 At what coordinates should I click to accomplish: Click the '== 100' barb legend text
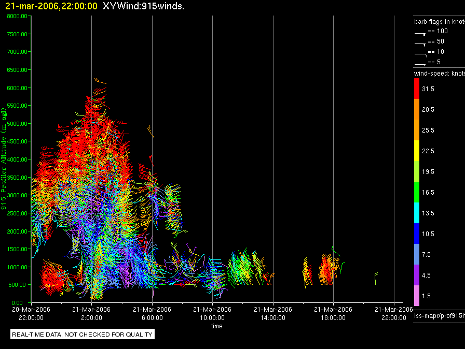click(x=437, y=31)
